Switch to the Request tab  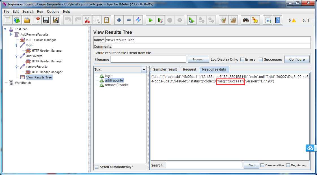tap(190, 69)
